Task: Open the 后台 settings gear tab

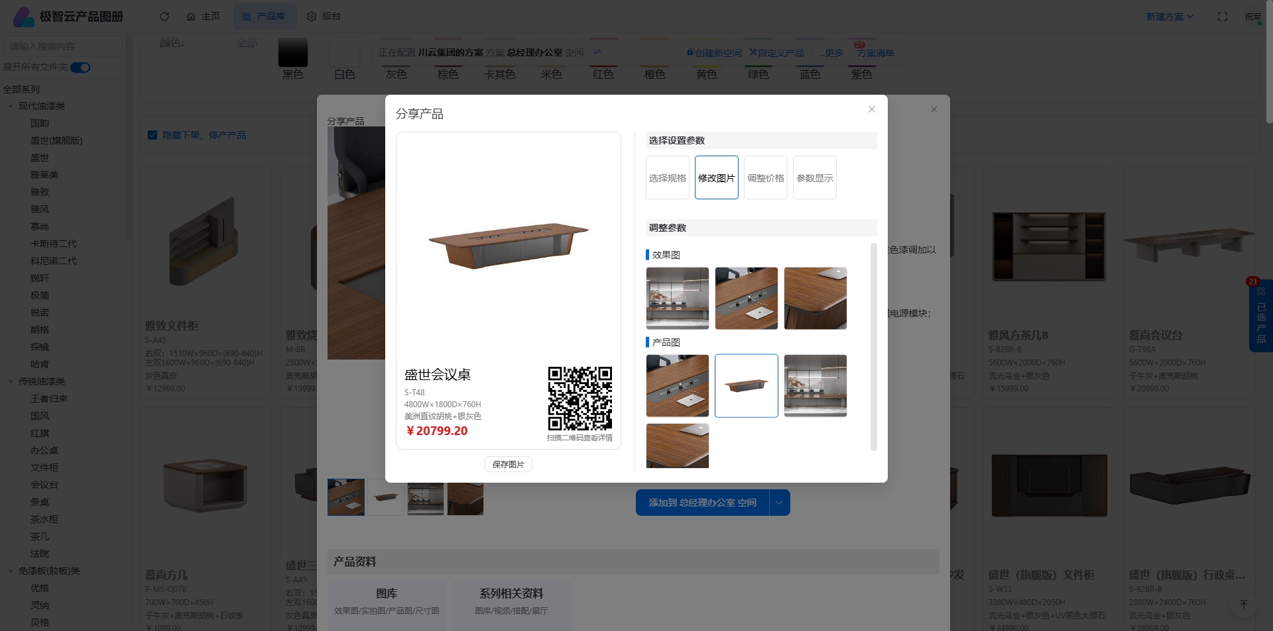Action: 324,17
